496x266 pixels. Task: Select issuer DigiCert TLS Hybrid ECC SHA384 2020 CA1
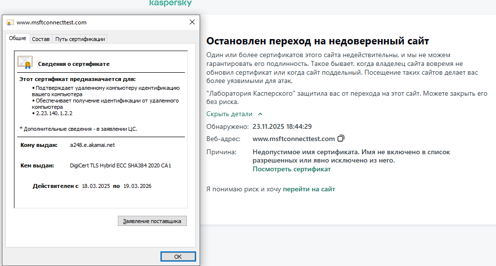[x=120, y=165]
